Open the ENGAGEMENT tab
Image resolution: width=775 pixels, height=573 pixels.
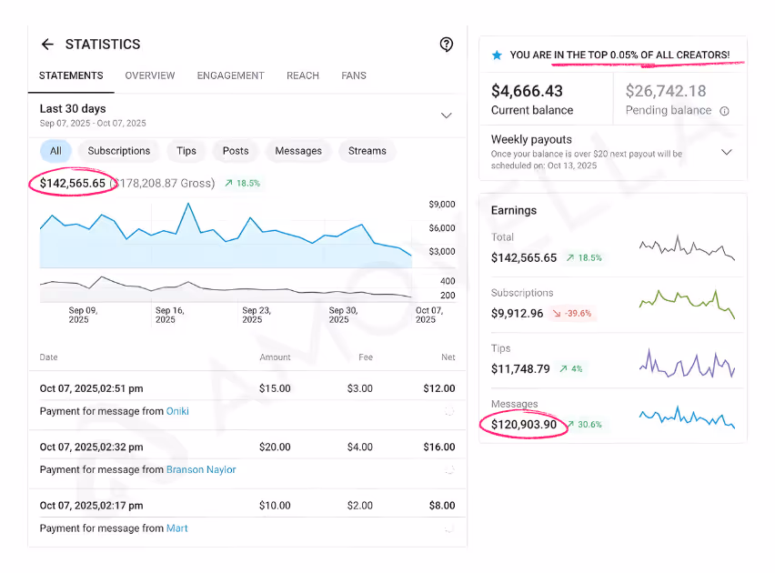pos(230,75)
